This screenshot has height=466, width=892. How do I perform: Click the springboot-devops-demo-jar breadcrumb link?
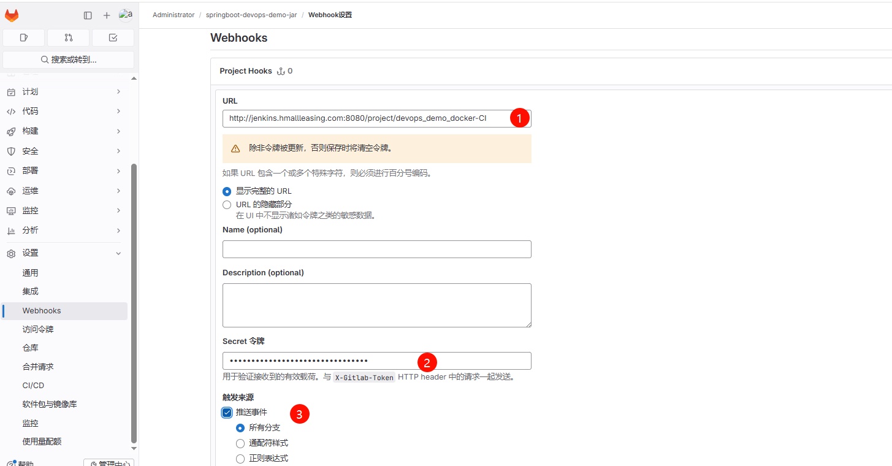(x=251, y=15)
